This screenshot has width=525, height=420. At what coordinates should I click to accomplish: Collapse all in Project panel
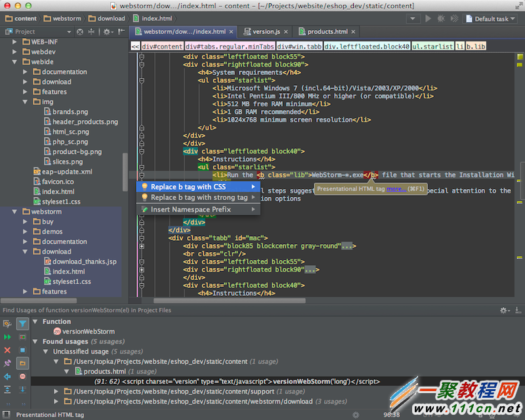pyautogui.click(x=91, y=31)
